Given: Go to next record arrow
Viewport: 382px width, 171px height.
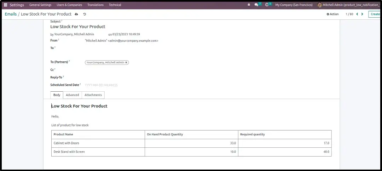Looking at the screenshot, I should pos(362,14).
